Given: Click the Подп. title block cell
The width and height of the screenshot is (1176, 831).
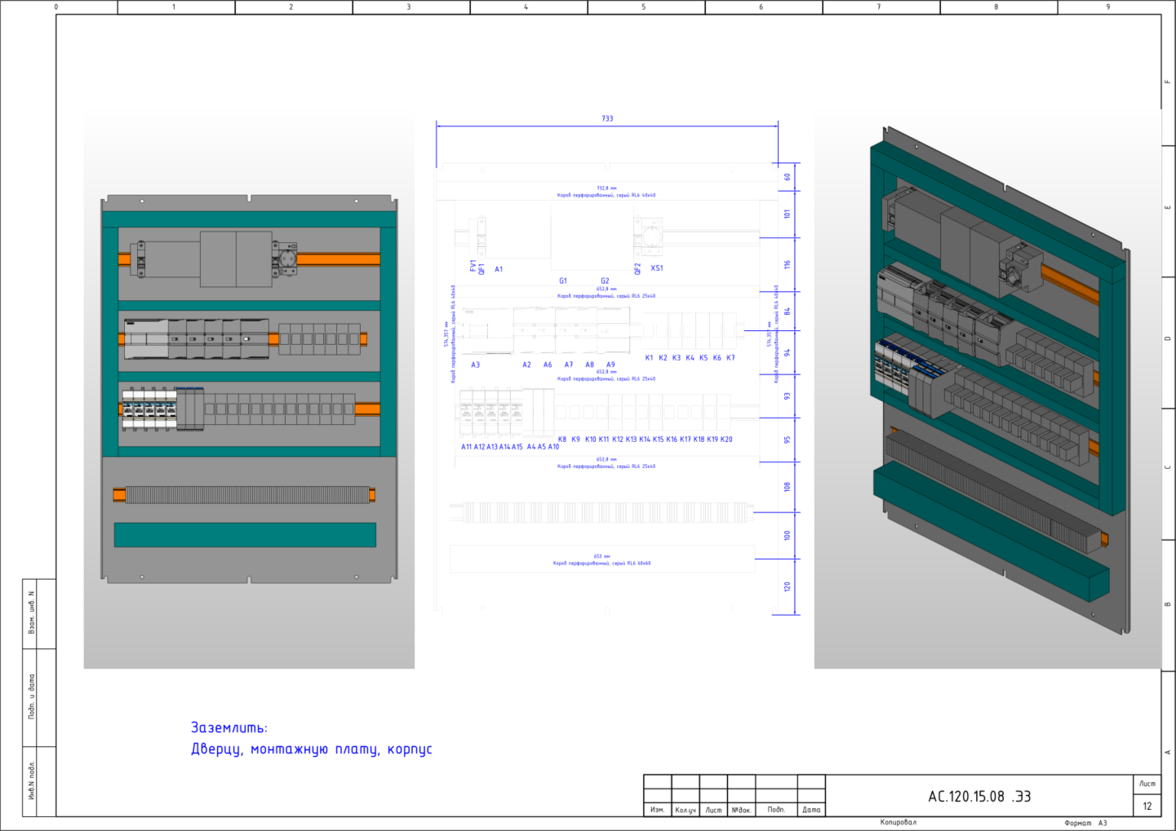Looking at the screenshot, I should tap(776, 810).
